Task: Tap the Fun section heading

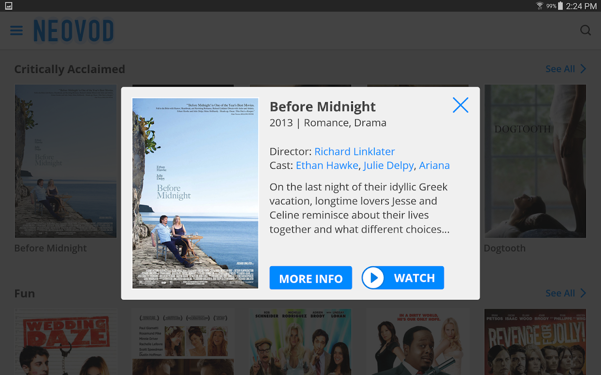Action: tap(24, 293)
